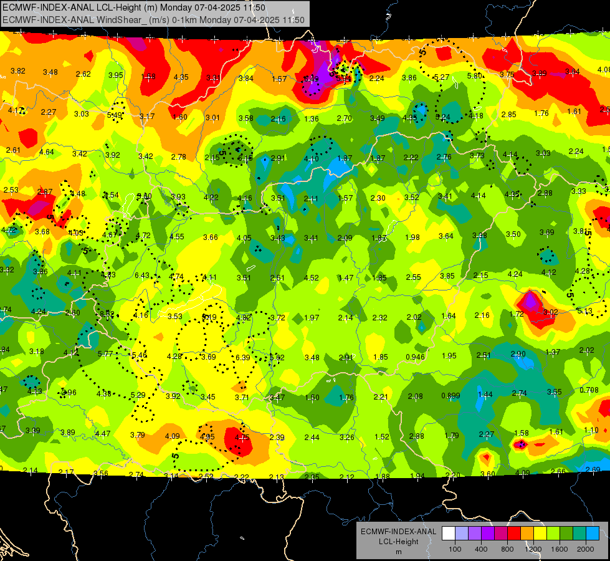Click the LCL-Height (m) header line at top
The height and width of the screenshot is (561, 610).
(x=134, y=7)
